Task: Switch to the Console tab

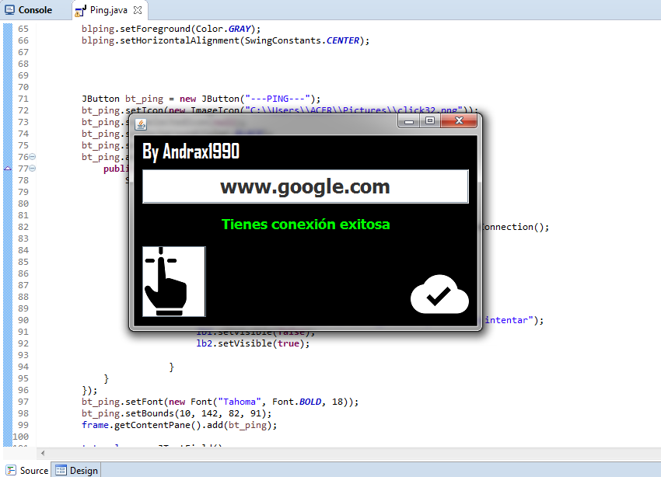Action: click(29, 9)
